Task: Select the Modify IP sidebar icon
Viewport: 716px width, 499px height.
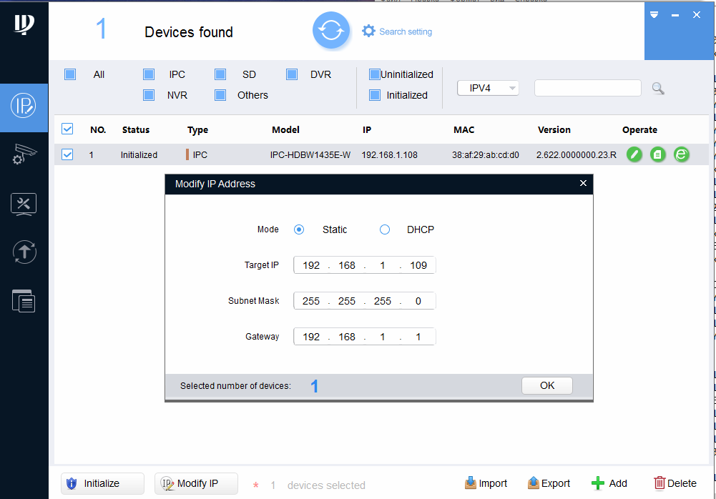Action: click(x=24, y=106)
